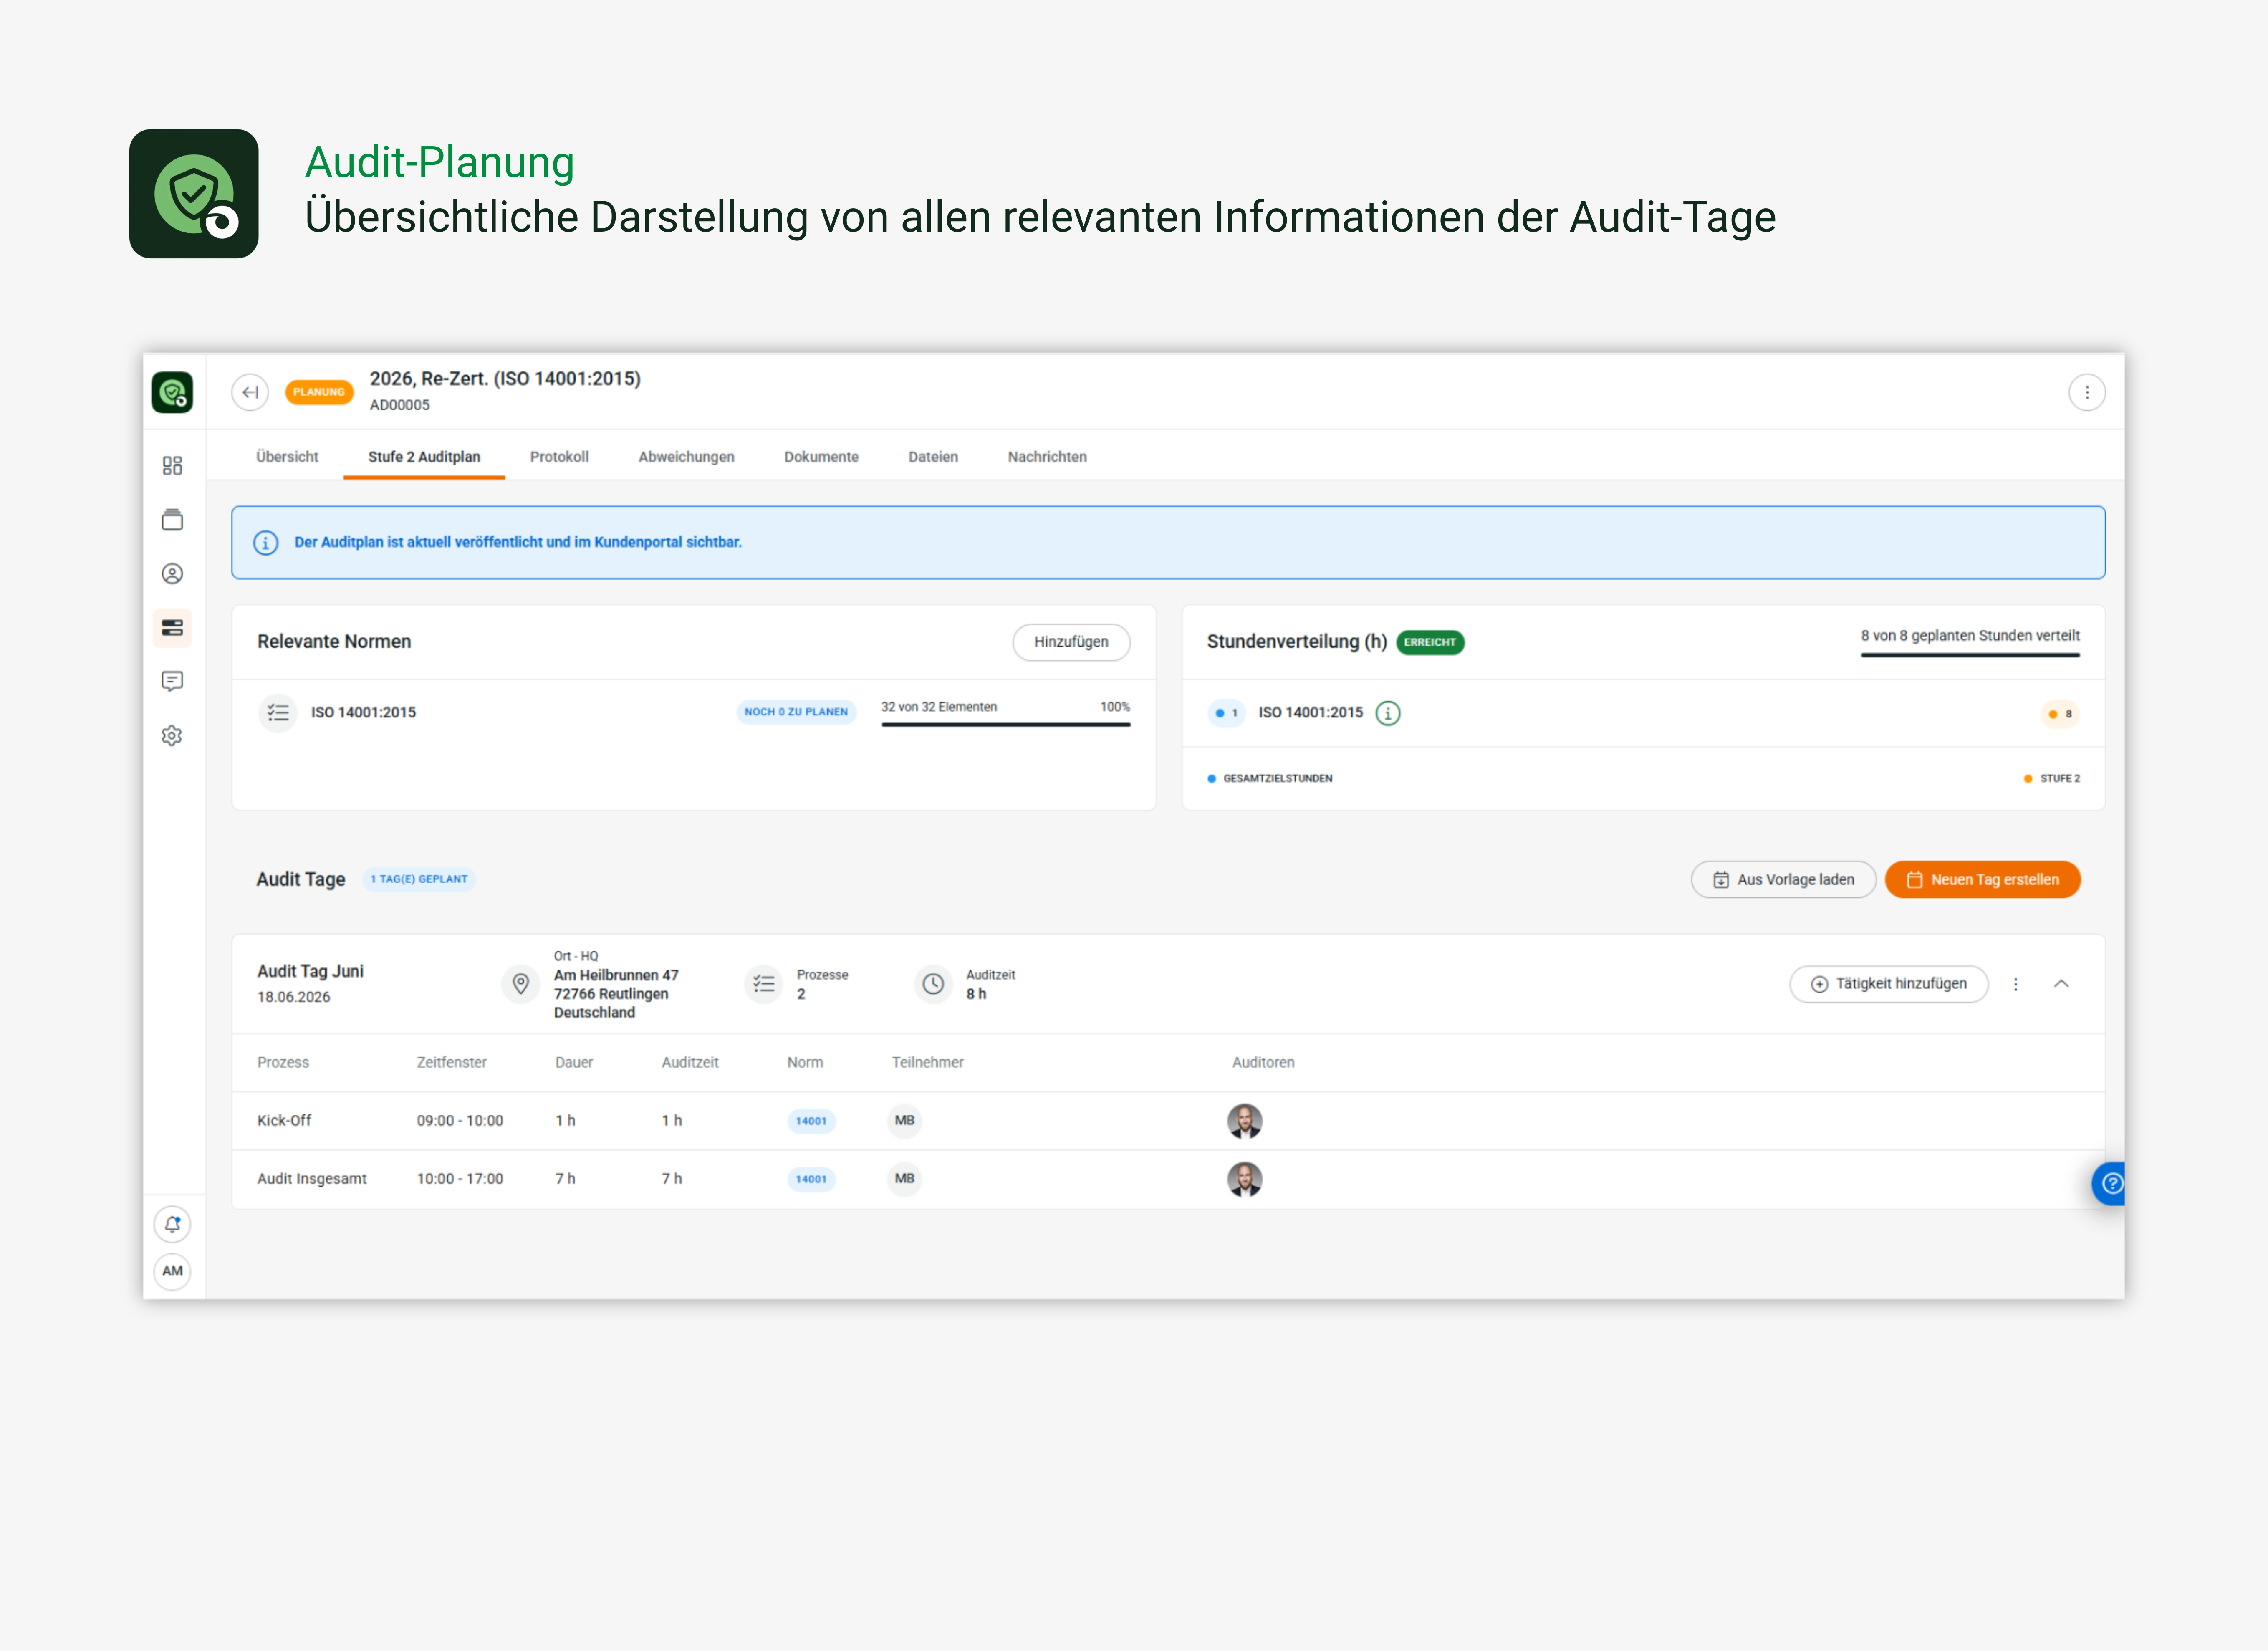Viewport: 2268px width, 1652px height.
Task: Open the stacked cards icon in sidebar
Action: (172, 520)
